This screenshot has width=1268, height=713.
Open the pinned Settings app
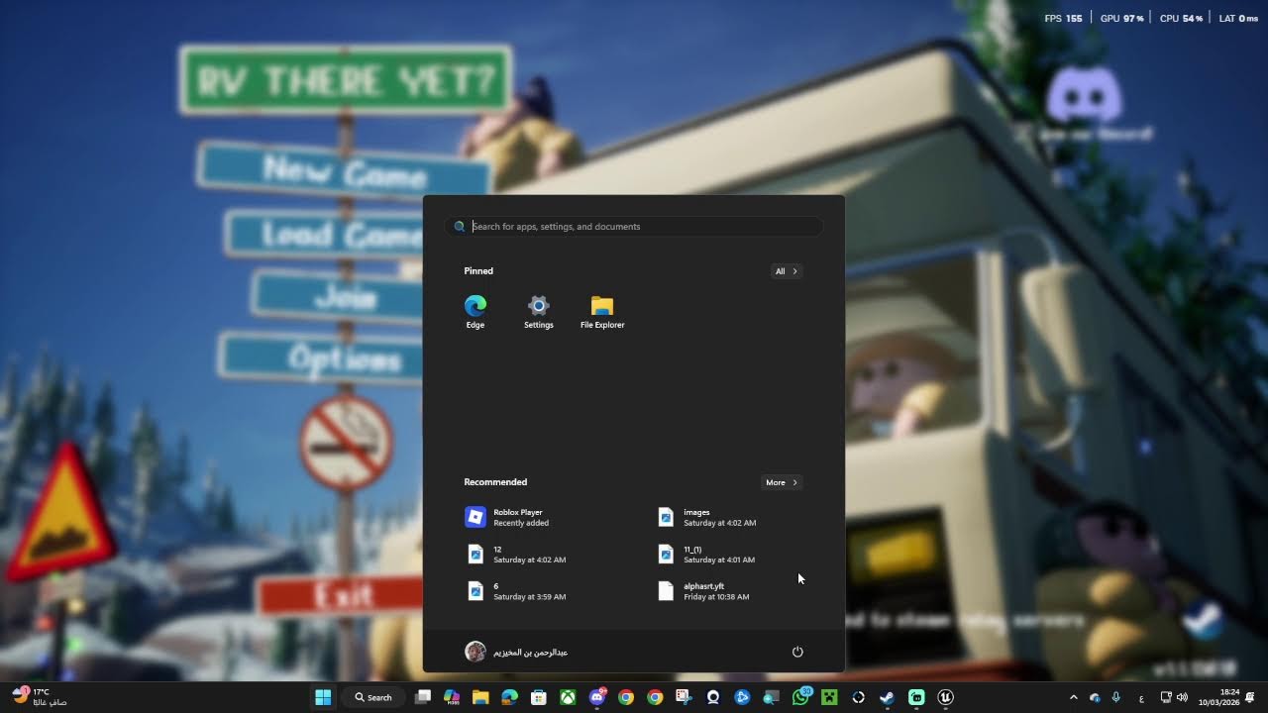click(539, 311)
